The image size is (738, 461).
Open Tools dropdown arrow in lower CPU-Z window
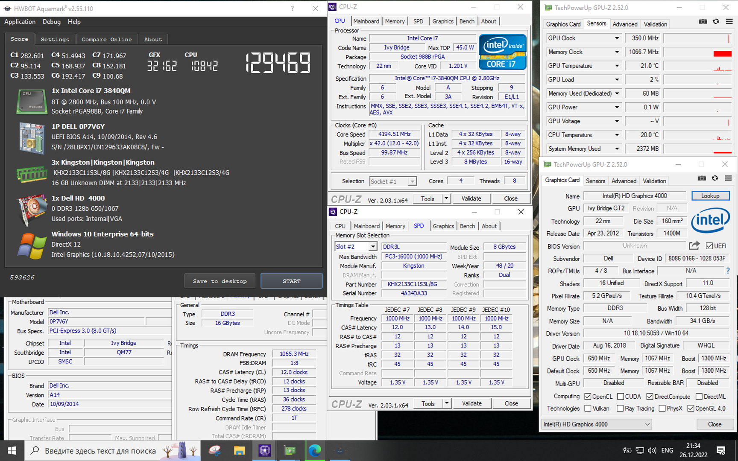coord(447,403)
